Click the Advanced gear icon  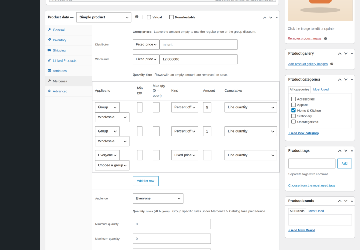point(49,91)
